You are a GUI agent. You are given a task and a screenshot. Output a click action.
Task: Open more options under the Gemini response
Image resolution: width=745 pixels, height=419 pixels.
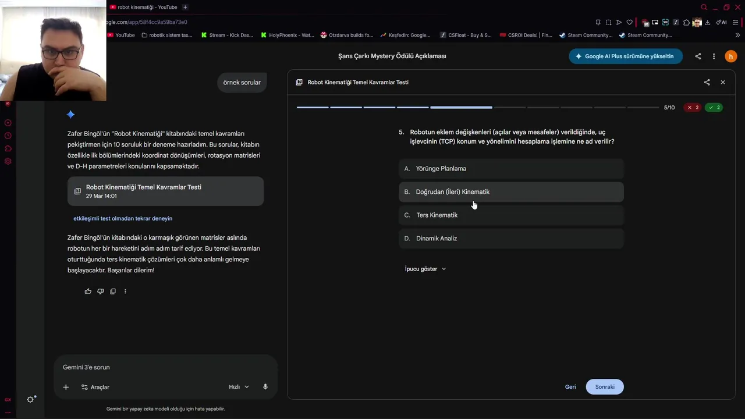point(125,292)
